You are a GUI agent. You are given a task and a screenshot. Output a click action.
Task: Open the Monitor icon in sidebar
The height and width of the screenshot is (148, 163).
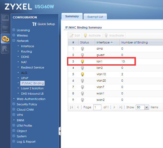[x=5, y=29]
